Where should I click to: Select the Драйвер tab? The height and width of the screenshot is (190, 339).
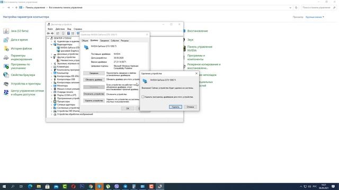(x=94, y=40)
